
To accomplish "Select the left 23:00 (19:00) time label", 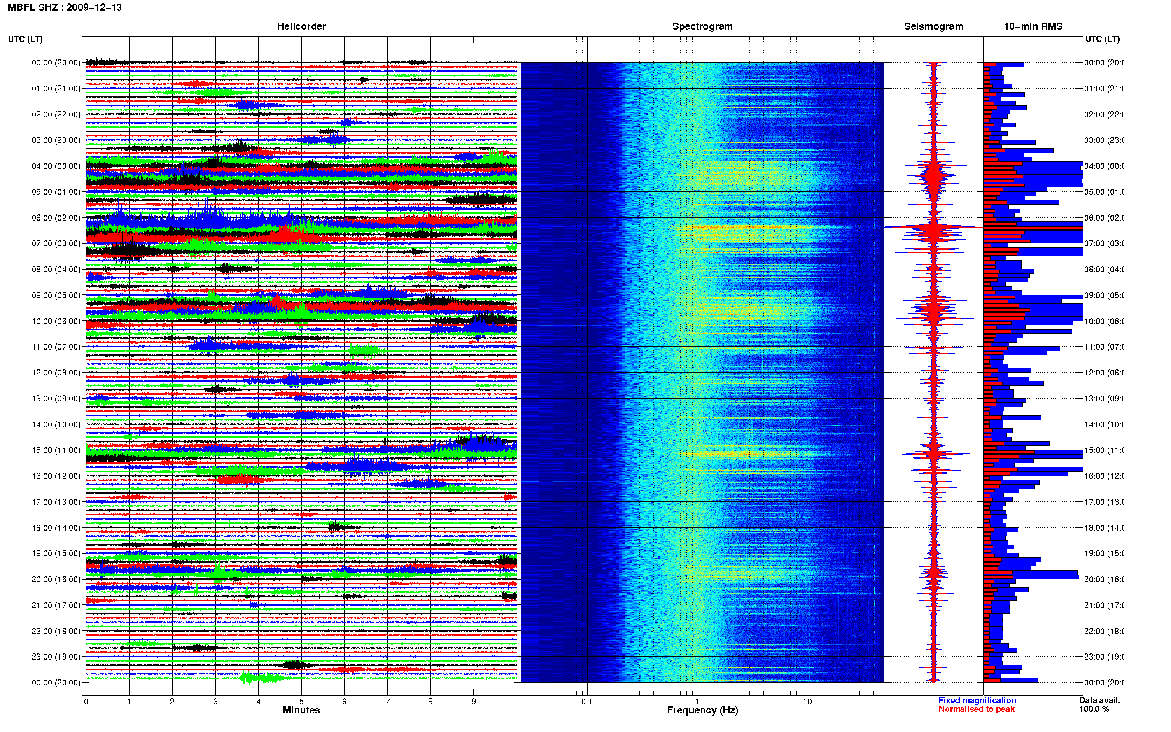I will [x=56, y=657].
